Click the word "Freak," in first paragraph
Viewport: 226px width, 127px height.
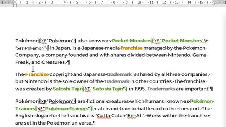click(23, 62)
